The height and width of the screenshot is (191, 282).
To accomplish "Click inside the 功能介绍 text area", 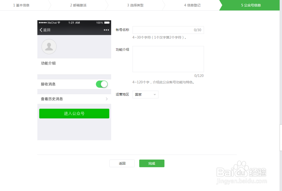I will (168, 59).
